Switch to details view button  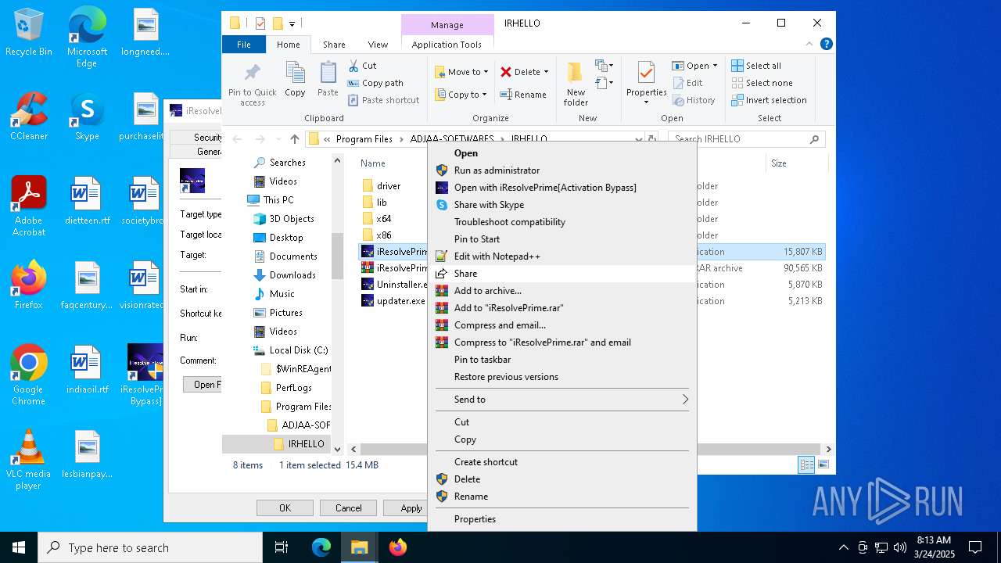click(806, 464)
